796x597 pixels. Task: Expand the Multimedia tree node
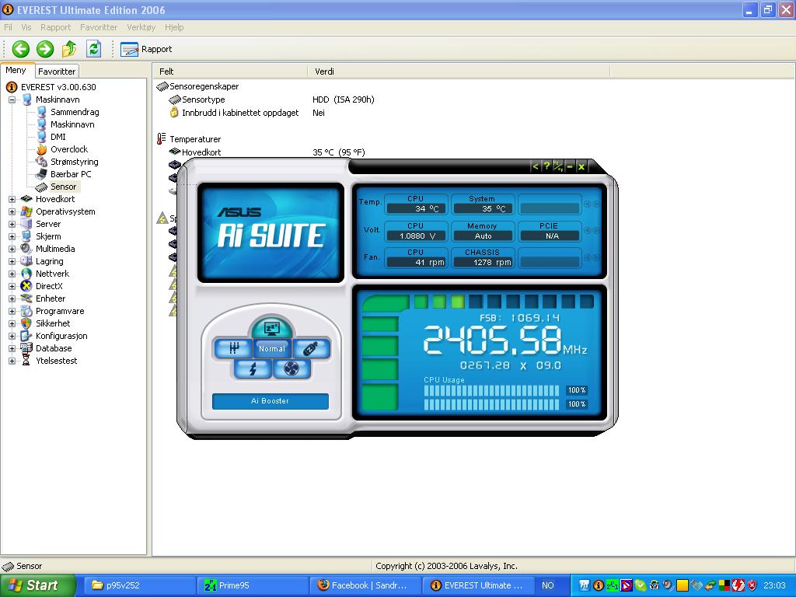(x=12, y=249)
